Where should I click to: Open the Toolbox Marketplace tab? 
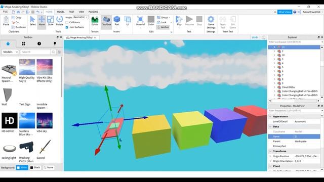point(8,43)
